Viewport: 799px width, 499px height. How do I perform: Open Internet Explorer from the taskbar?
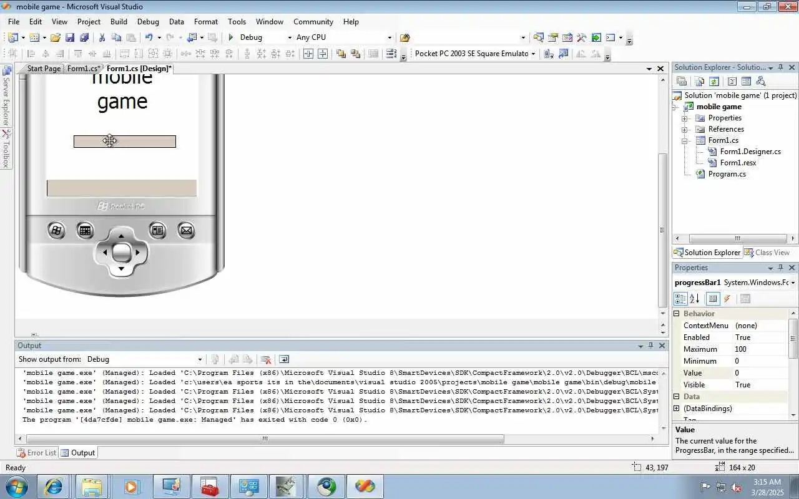[54, 487]
